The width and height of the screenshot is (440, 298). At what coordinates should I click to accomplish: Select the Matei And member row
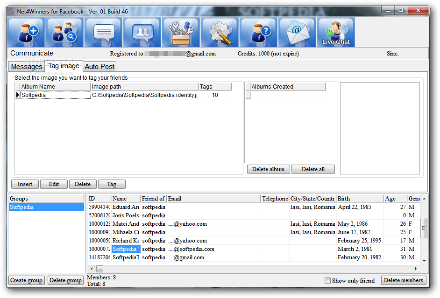click(x=254, y=224)
